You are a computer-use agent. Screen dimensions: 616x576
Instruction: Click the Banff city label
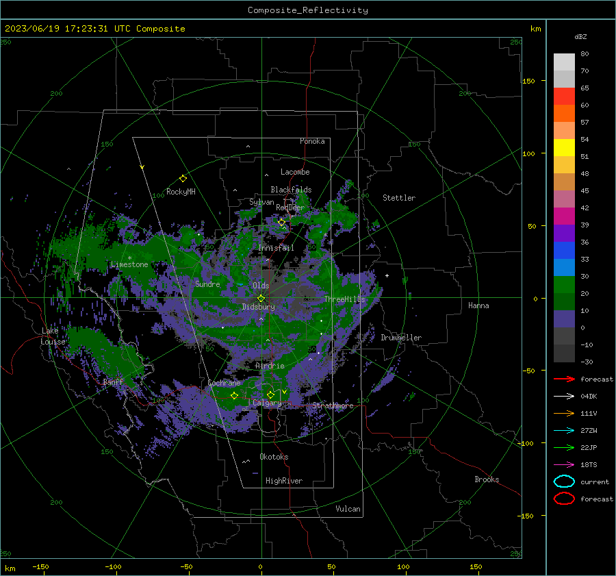pyautogui.click(x=113, y=381)
